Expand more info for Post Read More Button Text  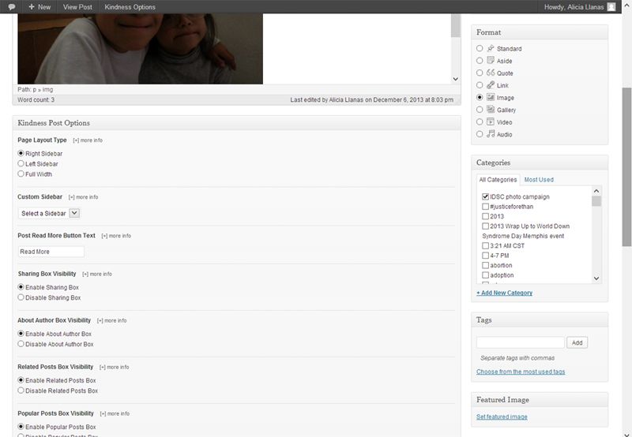click(116, 236)
